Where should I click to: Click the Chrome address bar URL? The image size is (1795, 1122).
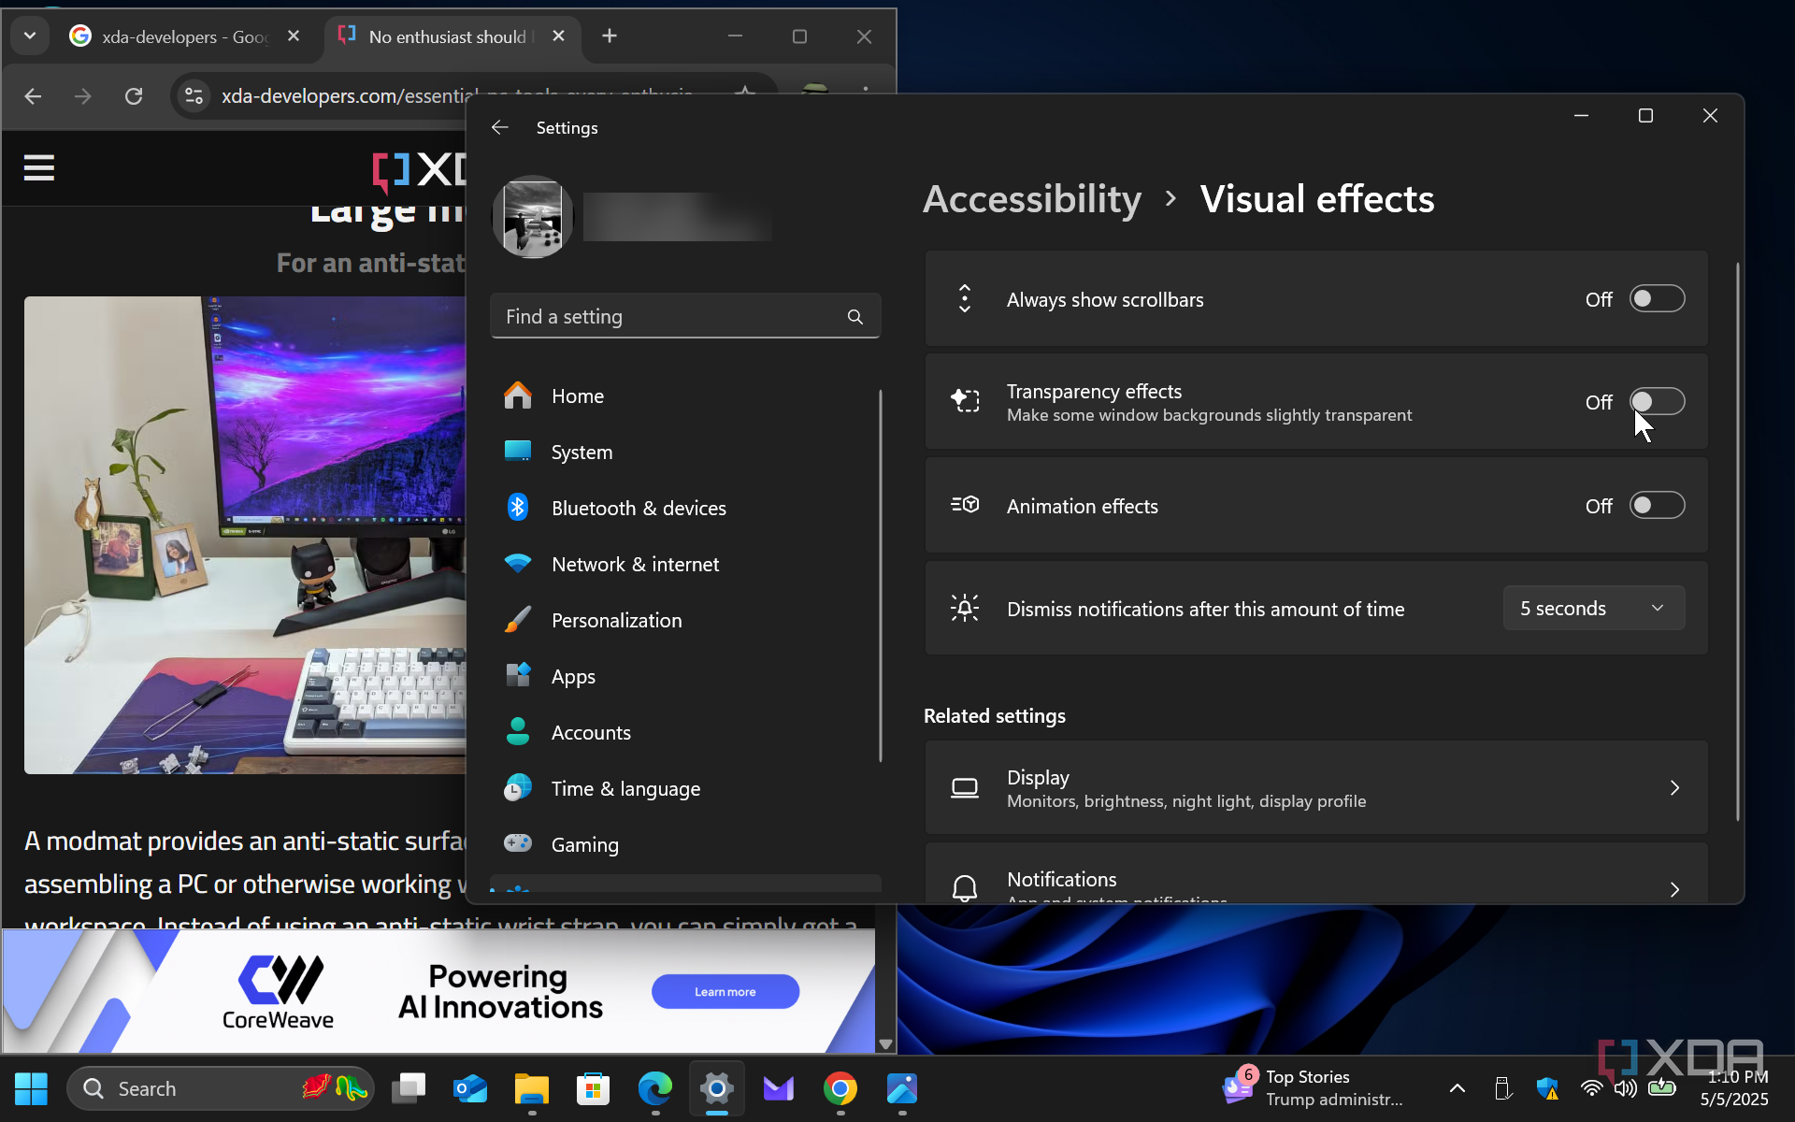(x=456, y=96)
